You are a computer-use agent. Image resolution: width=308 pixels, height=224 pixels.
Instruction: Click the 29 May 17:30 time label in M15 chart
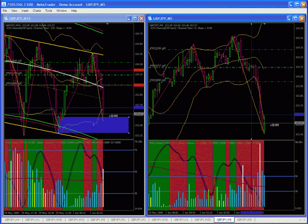tap(30, 213)
